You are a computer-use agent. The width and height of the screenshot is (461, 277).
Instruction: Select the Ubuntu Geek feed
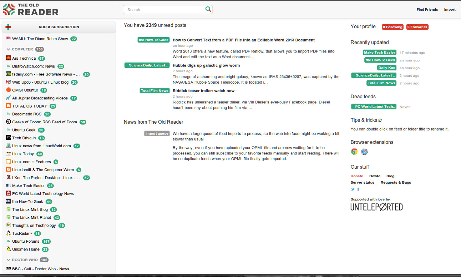click(x=24, y=130)
